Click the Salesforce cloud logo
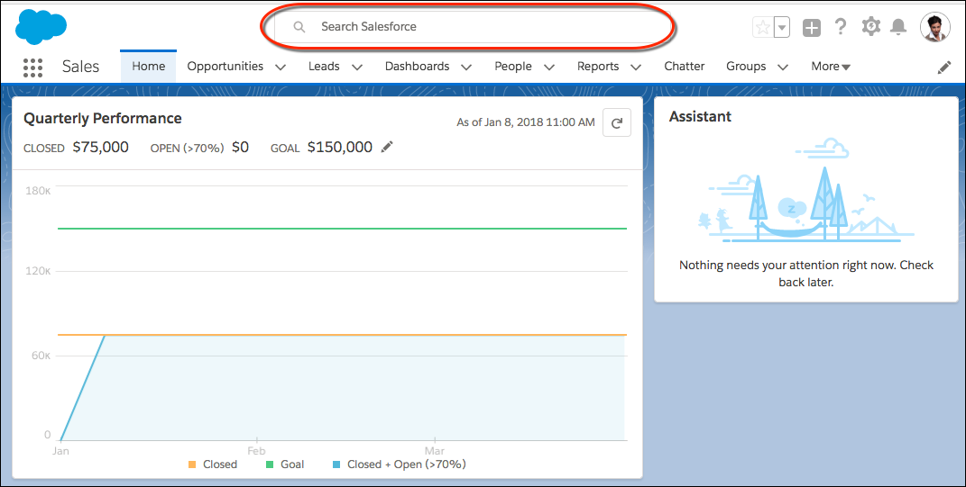966x487 pixels. pos(41,27)
